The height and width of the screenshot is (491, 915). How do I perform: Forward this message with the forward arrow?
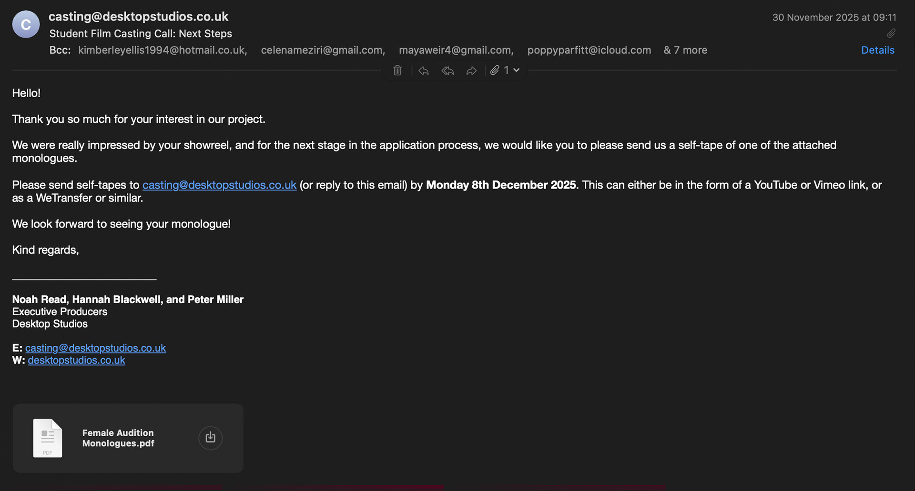pos(471,71)
